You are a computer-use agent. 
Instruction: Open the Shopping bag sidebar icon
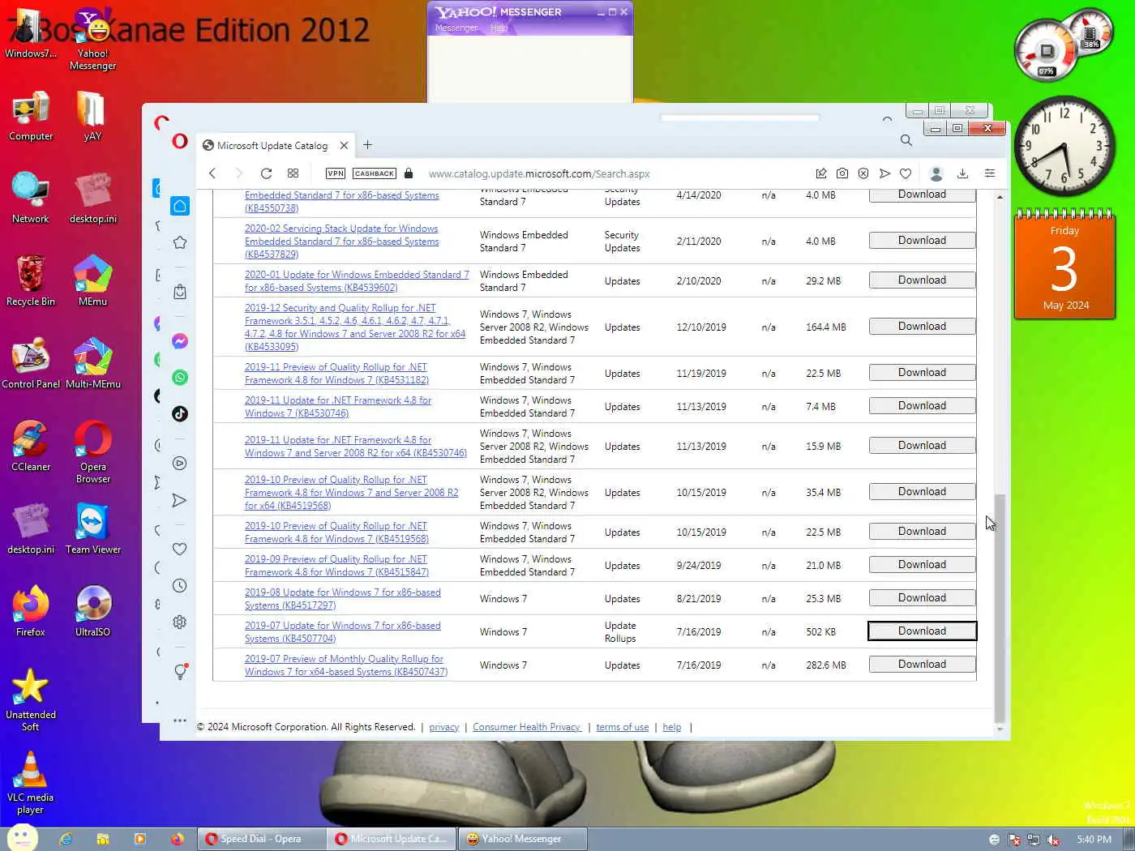coord(180,292)
